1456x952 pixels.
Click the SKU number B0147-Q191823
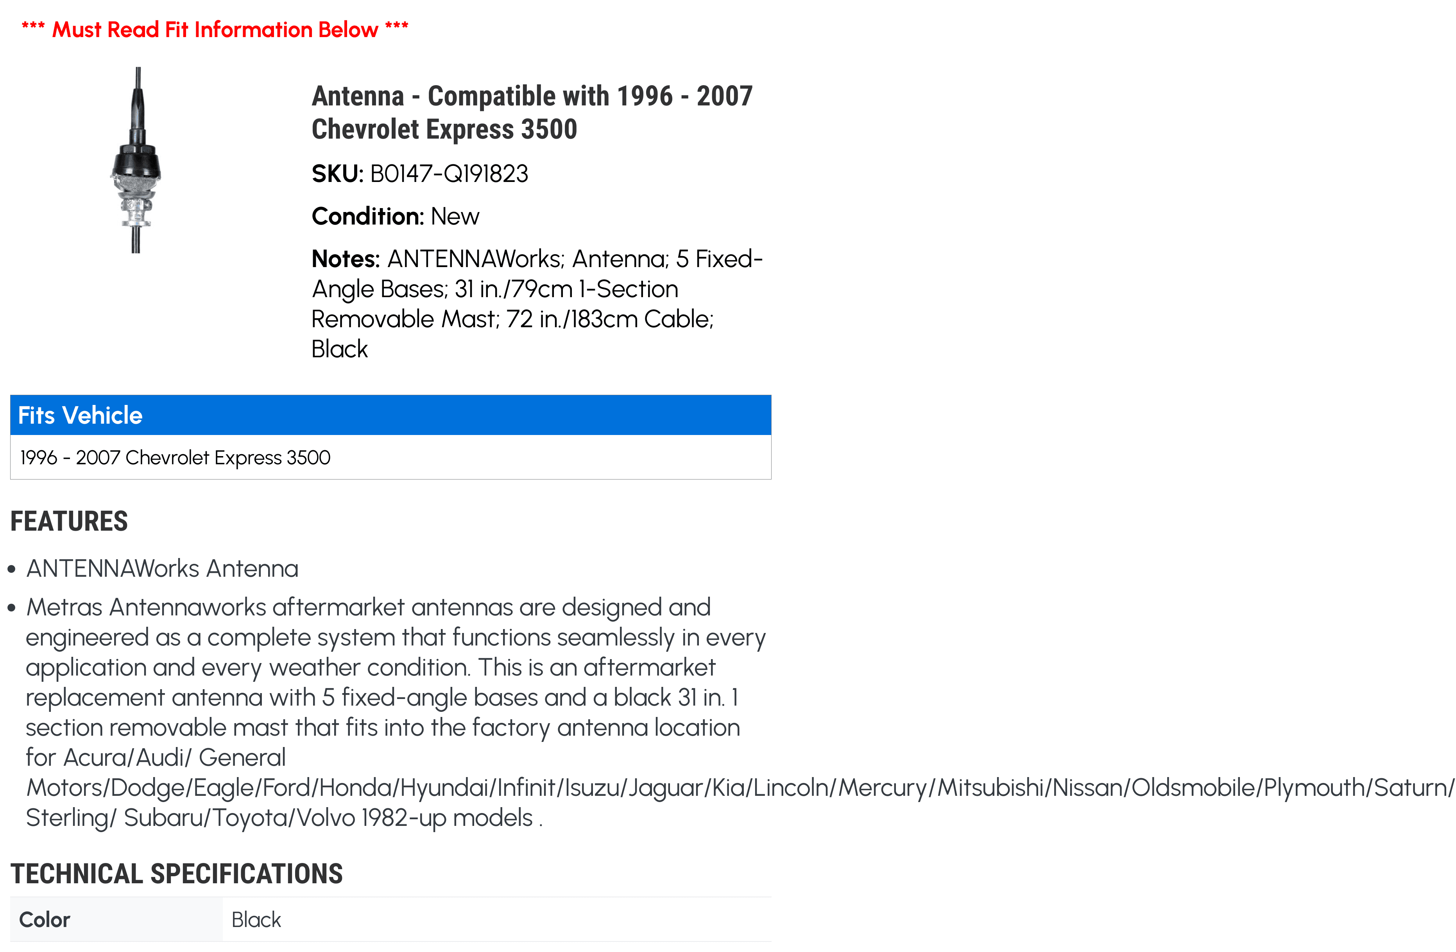point(449,174)
